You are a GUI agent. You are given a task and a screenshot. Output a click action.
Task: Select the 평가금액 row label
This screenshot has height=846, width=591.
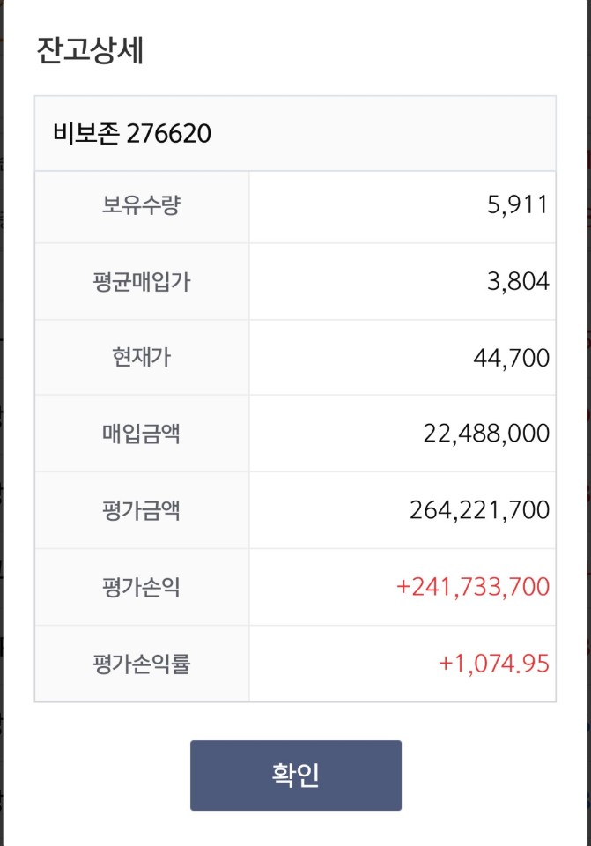click(x=141, y=510)
